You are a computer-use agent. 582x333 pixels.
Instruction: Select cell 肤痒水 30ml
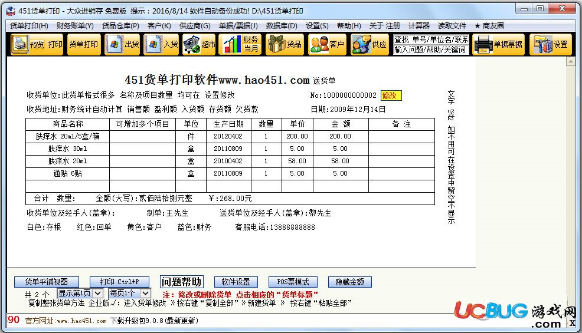[67, 149]
